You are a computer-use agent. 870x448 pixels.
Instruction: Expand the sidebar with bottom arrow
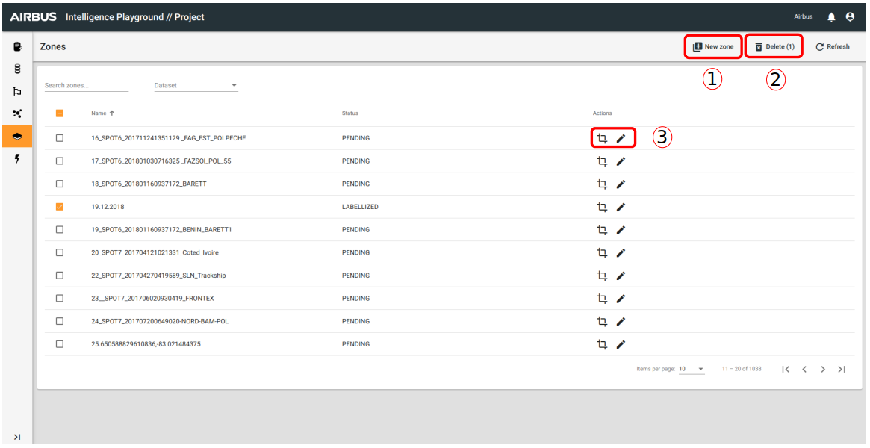point(17,437)
